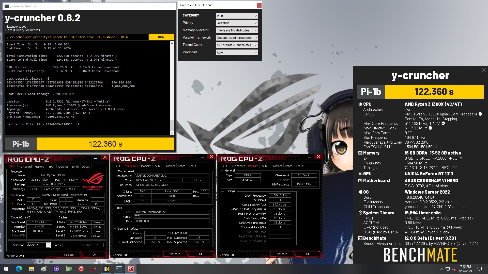Expand the Parallel Framework dropdown
This screenshot has height=274, width=488.
(237, 38)
